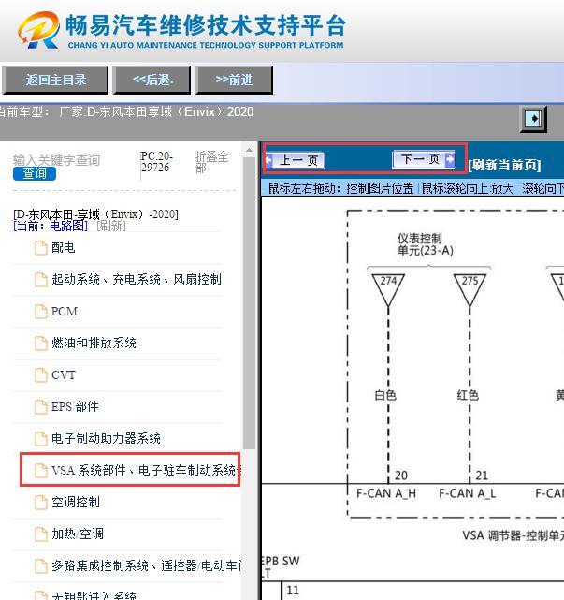Image resolution: width=564 pixels, height=600 pixels.
Task: Click the page icon beside 电子制动助力器系统
Action: point(41,438)
